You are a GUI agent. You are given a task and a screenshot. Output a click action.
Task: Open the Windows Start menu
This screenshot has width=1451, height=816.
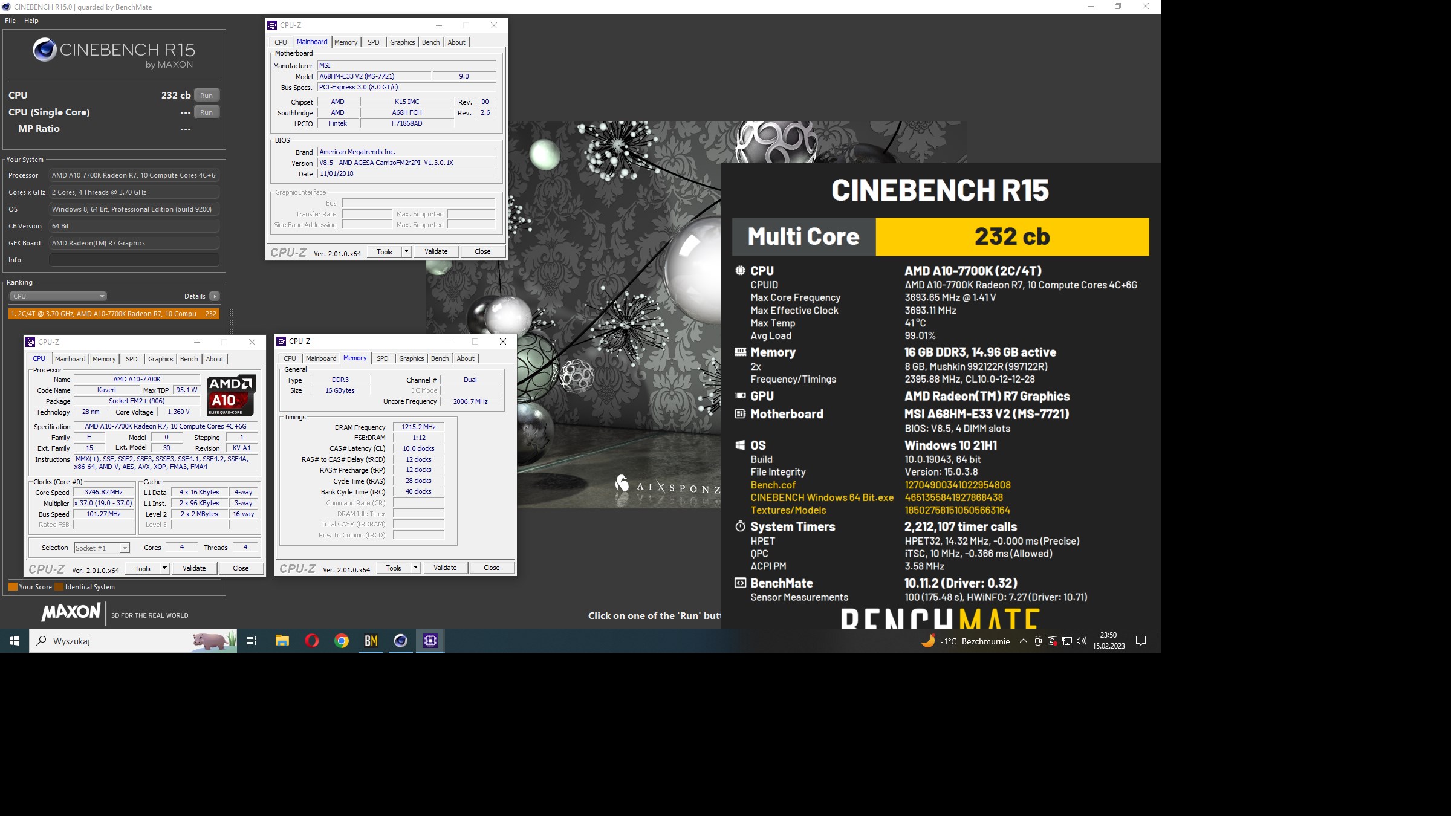point(15,641)
